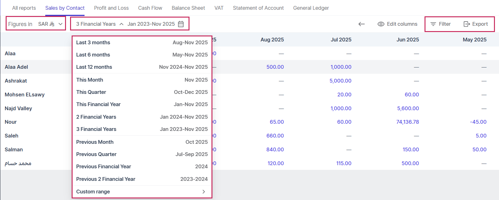Viewport: 499px width, 200px height.
Task: Choose Last 12 months period
Action: [142, 67]
